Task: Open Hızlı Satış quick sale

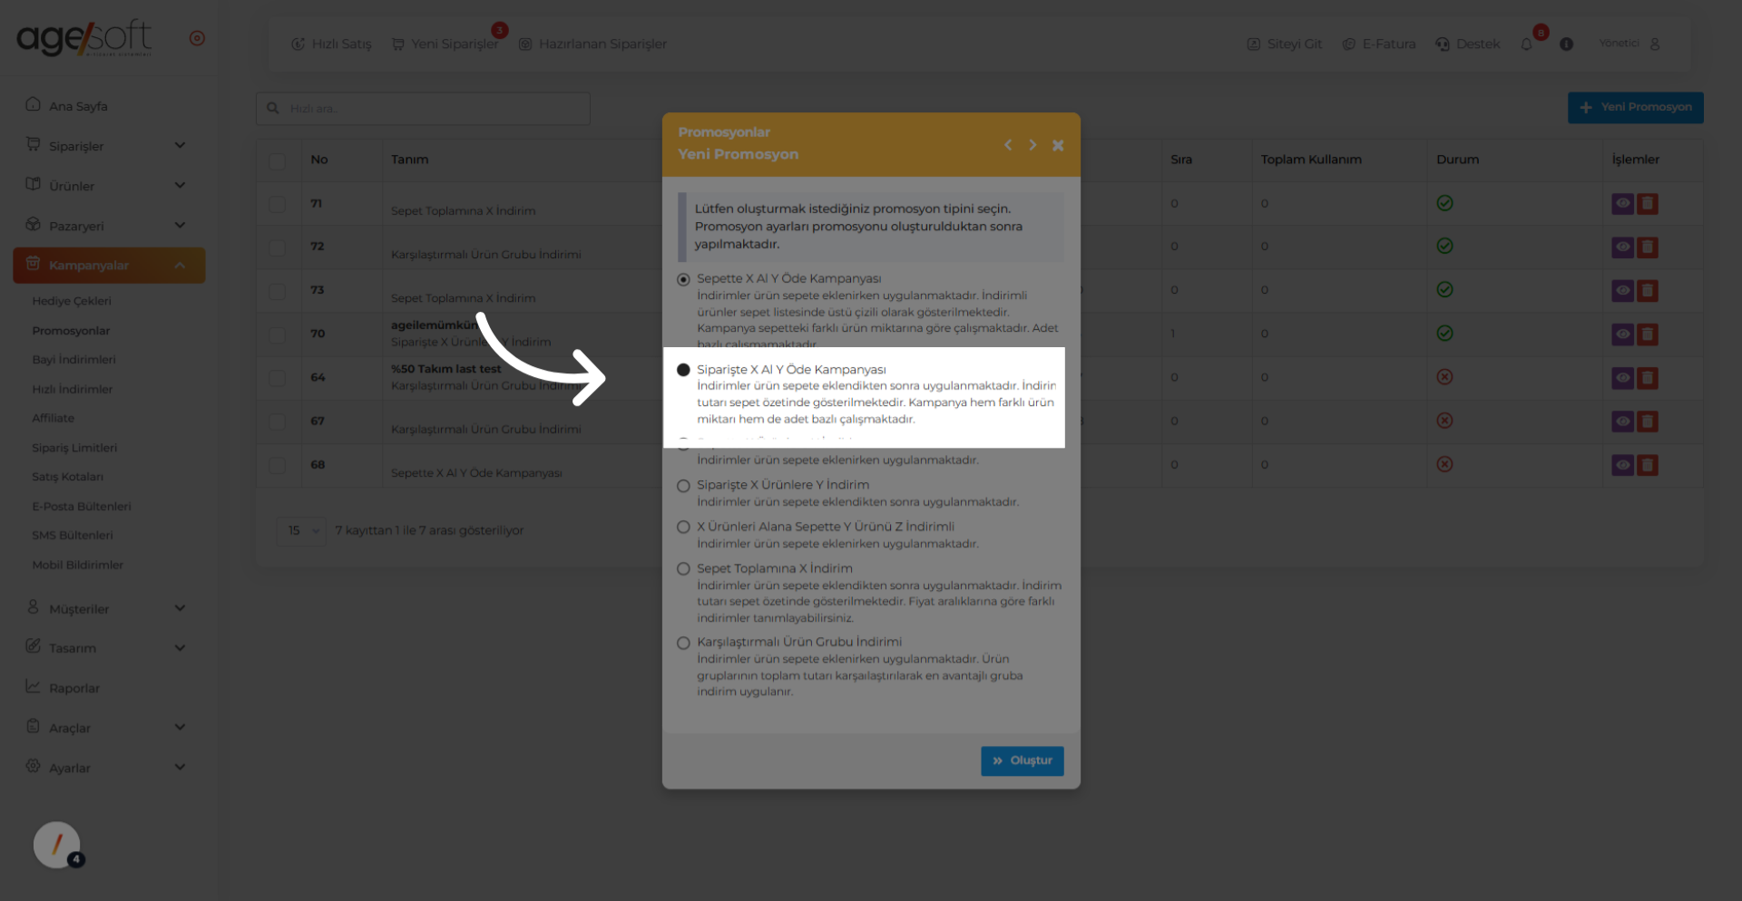Action: click(331, 44)
